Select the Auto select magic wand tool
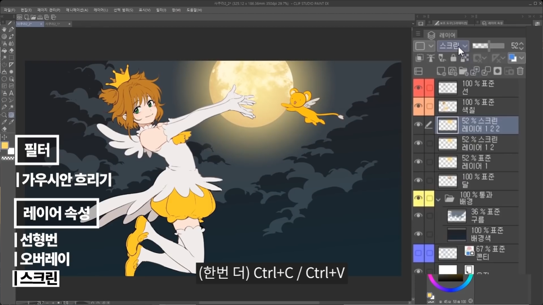 (x=4, y=58)
